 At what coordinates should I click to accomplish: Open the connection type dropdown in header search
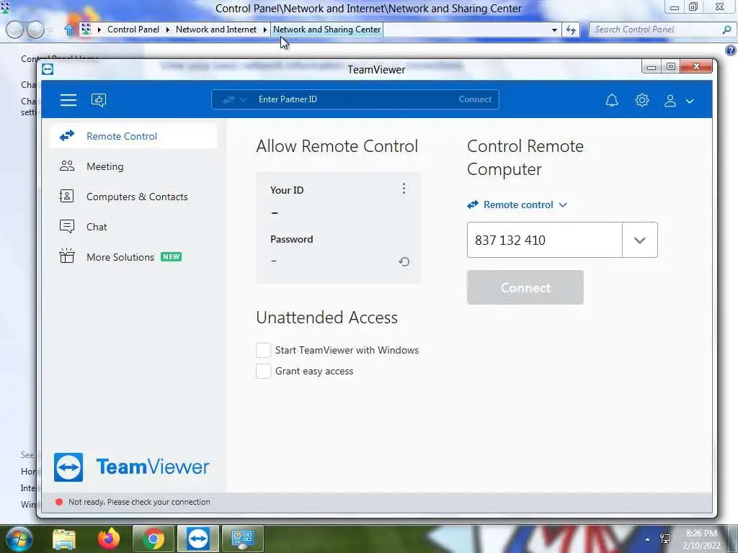[234, 99]
